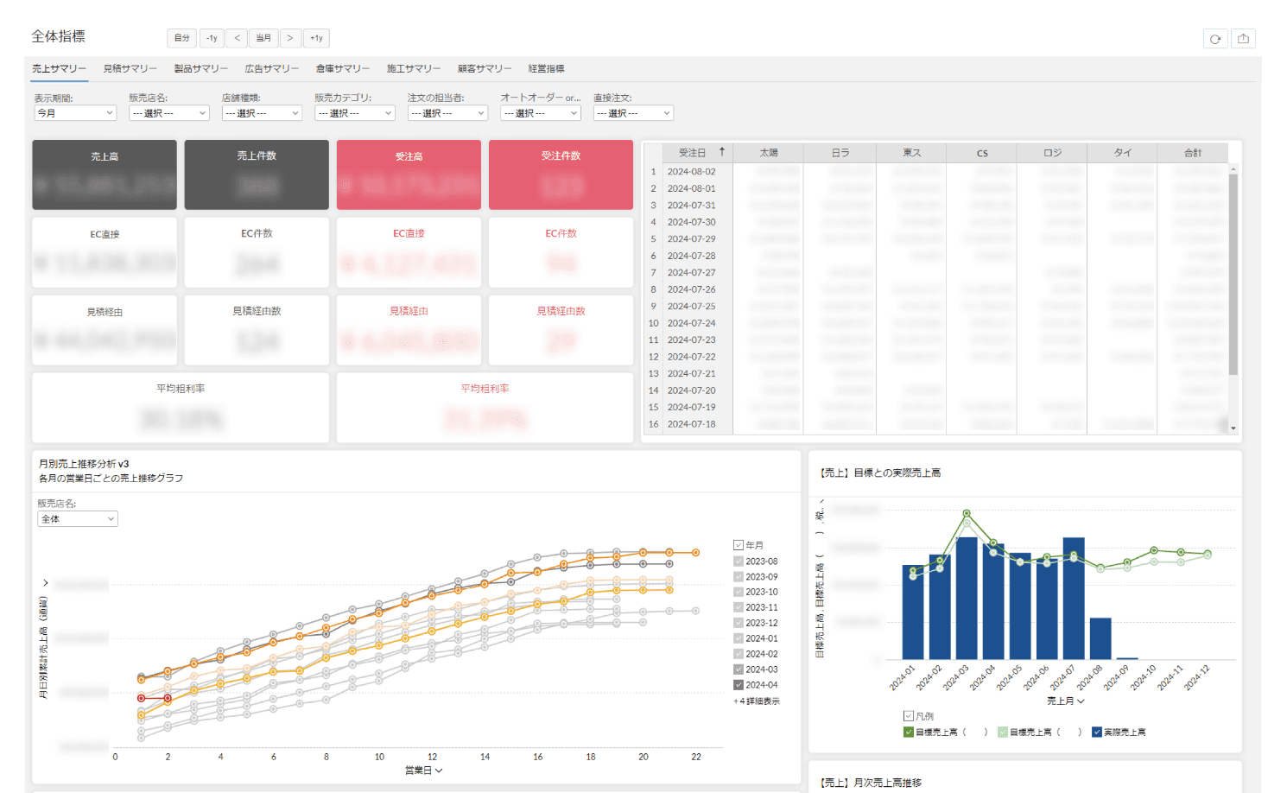Switch to the 見積サマリー tab
Image resolution: width=1287 pixels, height=793 pixels.
130,69
